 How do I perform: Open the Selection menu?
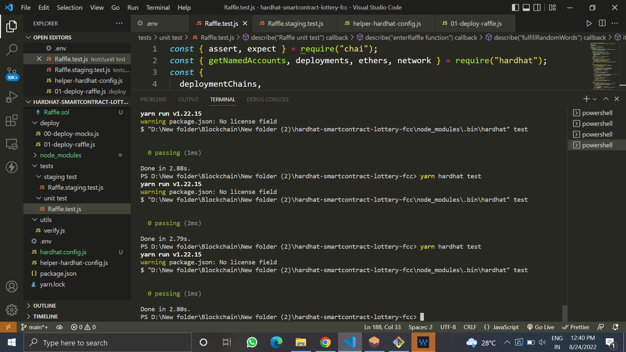[69, 7]
